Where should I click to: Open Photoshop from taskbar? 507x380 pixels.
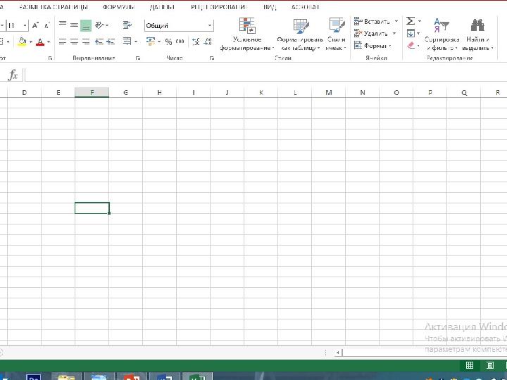pyautogui.click(x=34, y=376)
